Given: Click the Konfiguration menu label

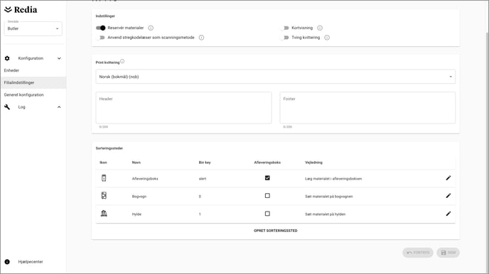Looking at the screenshot, I should coord(31,58).
